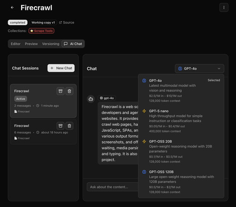Open the Source link
This screenshot has width=236, height=207.
(67, 23)
